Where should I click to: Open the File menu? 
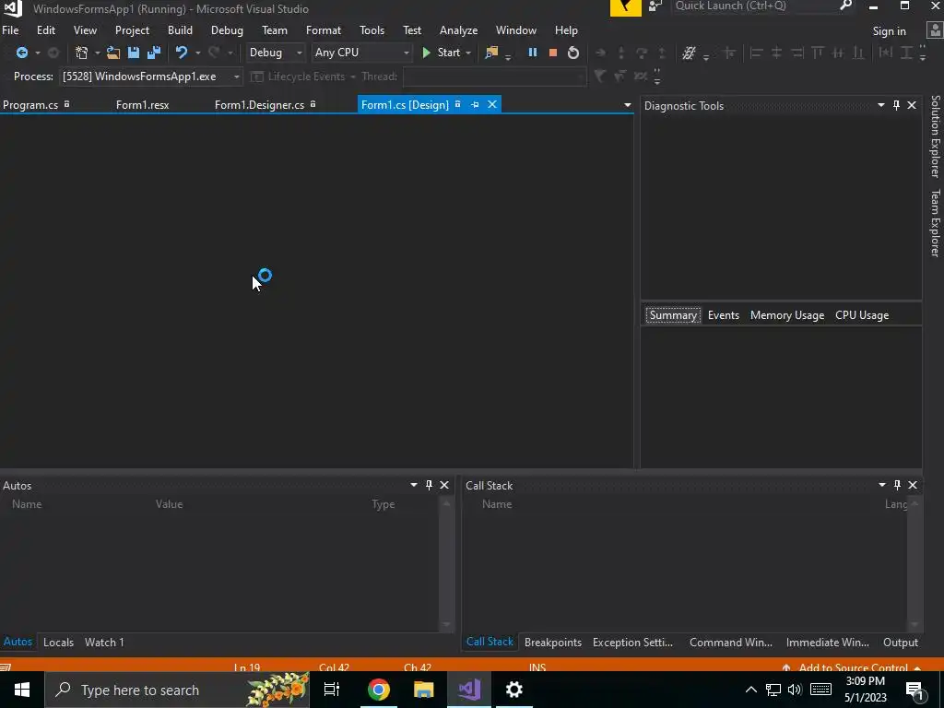(x=10, y=30)
